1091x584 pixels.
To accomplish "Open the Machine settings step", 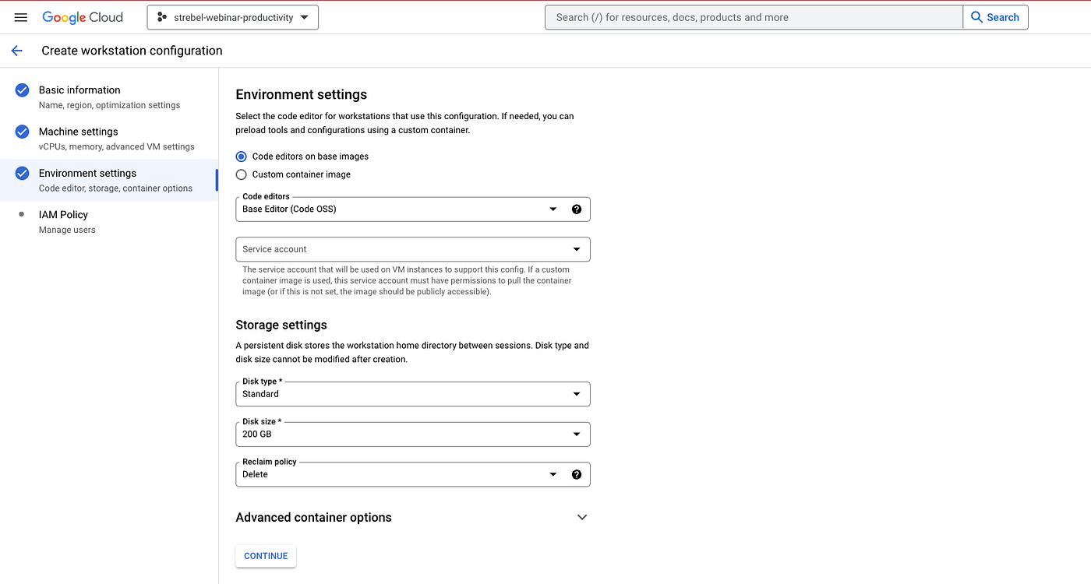I will (79, 132).
